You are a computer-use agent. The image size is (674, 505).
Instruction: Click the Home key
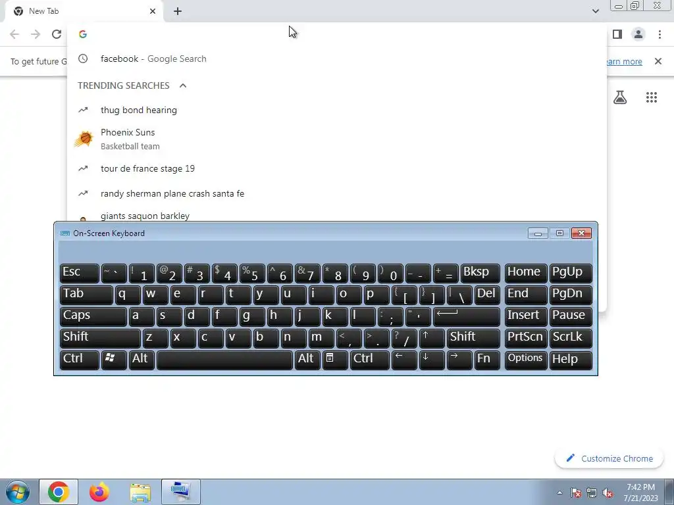click(526, 273)
